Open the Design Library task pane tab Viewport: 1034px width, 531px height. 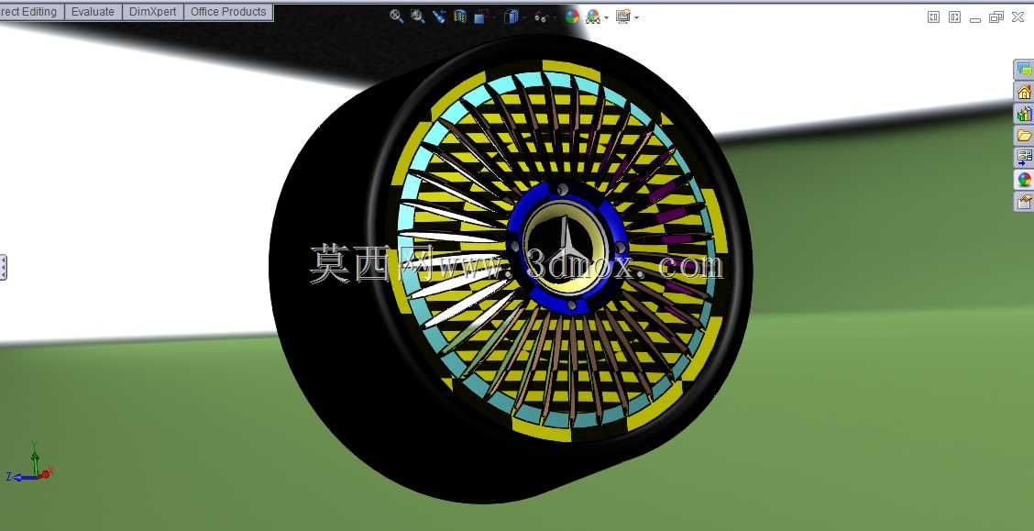[1023, 114]
